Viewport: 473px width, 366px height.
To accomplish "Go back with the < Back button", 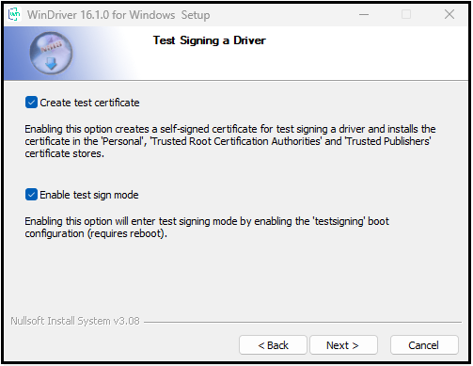I will coord(273,345).
